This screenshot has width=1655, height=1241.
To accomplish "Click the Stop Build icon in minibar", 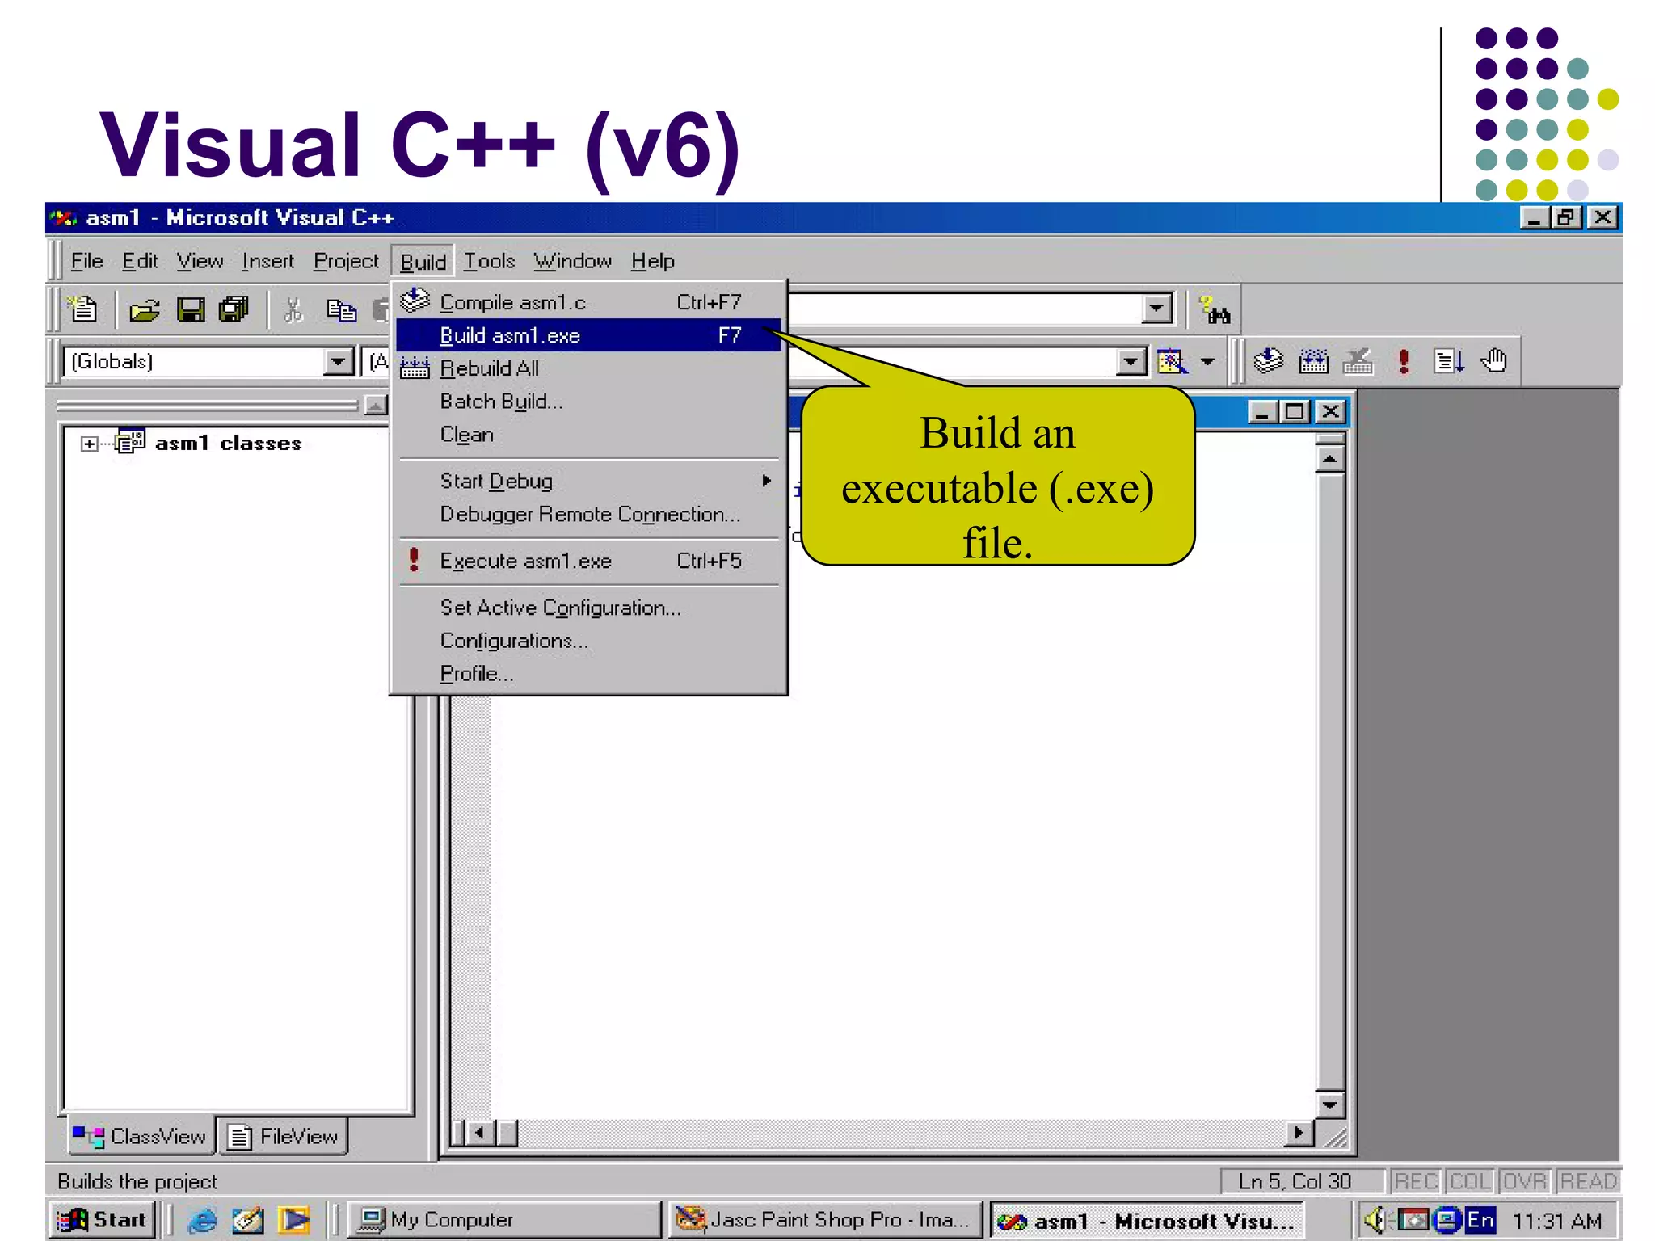I will tap(1358, 360).
